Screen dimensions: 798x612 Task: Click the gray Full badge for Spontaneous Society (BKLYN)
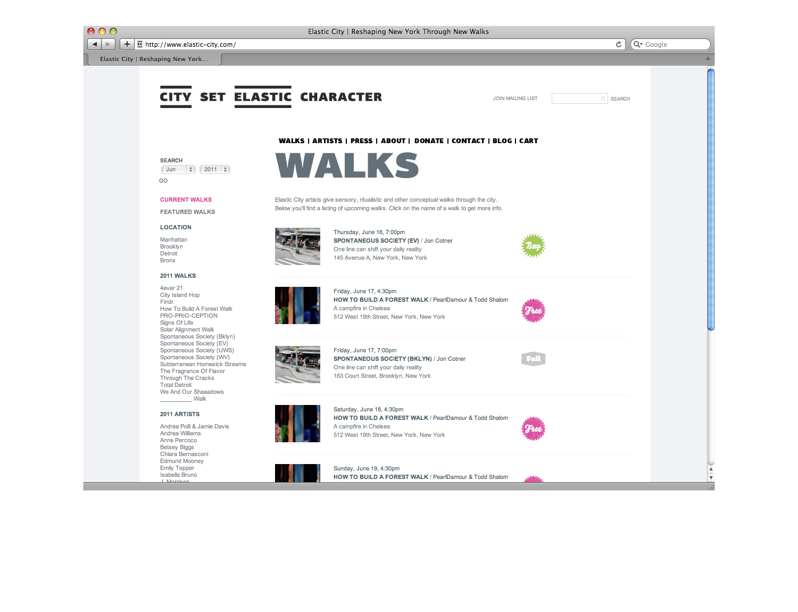point(533,359)
